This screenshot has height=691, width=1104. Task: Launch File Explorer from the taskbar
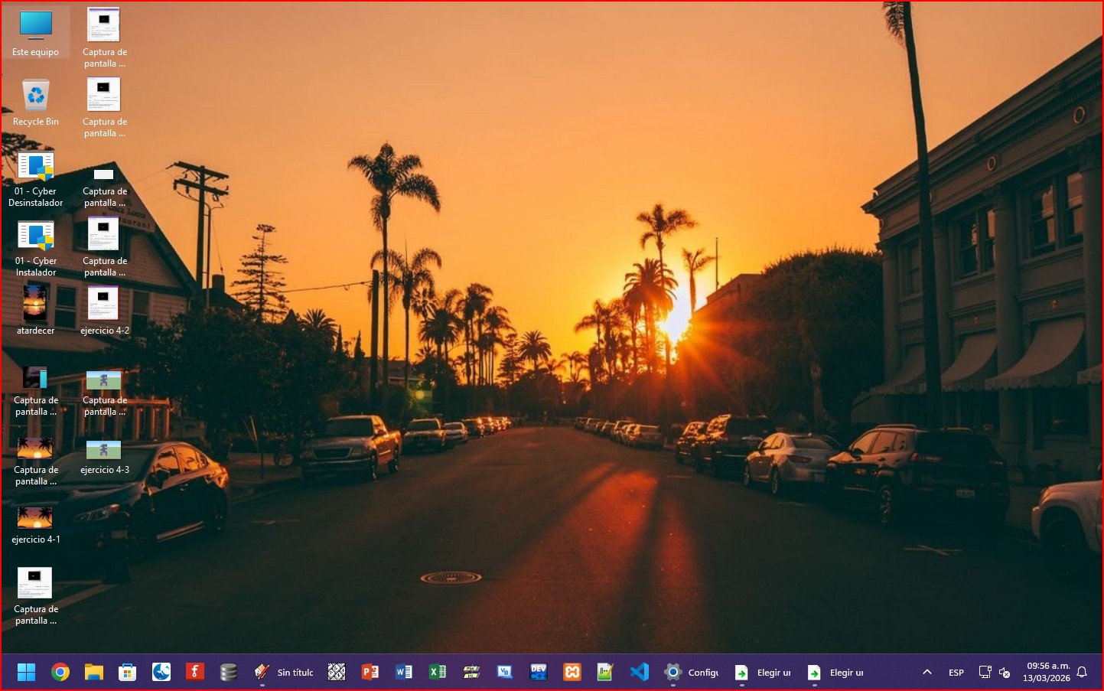(x=94, y=672)
